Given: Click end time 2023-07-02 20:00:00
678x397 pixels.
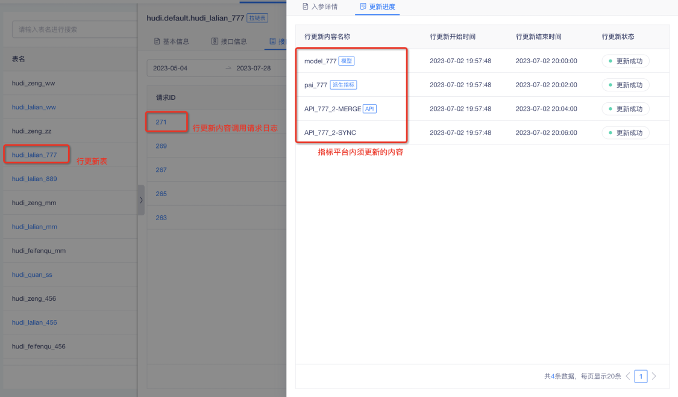Looking at the screenshot, I should (546, 61).
